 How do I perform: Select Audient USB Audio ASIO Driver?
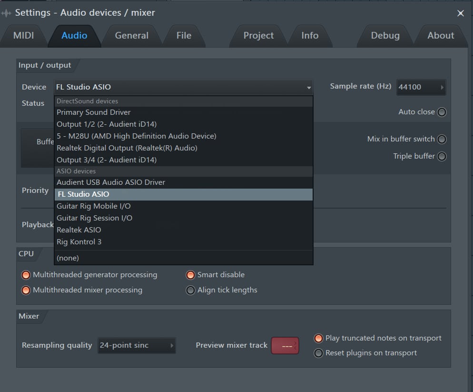click(x=111, y=182)
